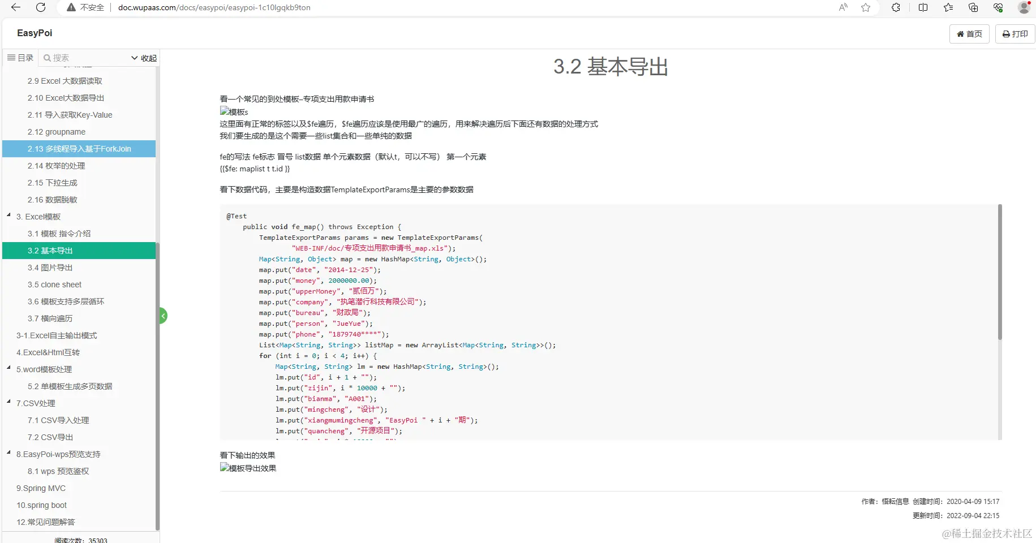1036x543 pixels.
Task: Add page to favorites with star icon
Action: [866, 7]
